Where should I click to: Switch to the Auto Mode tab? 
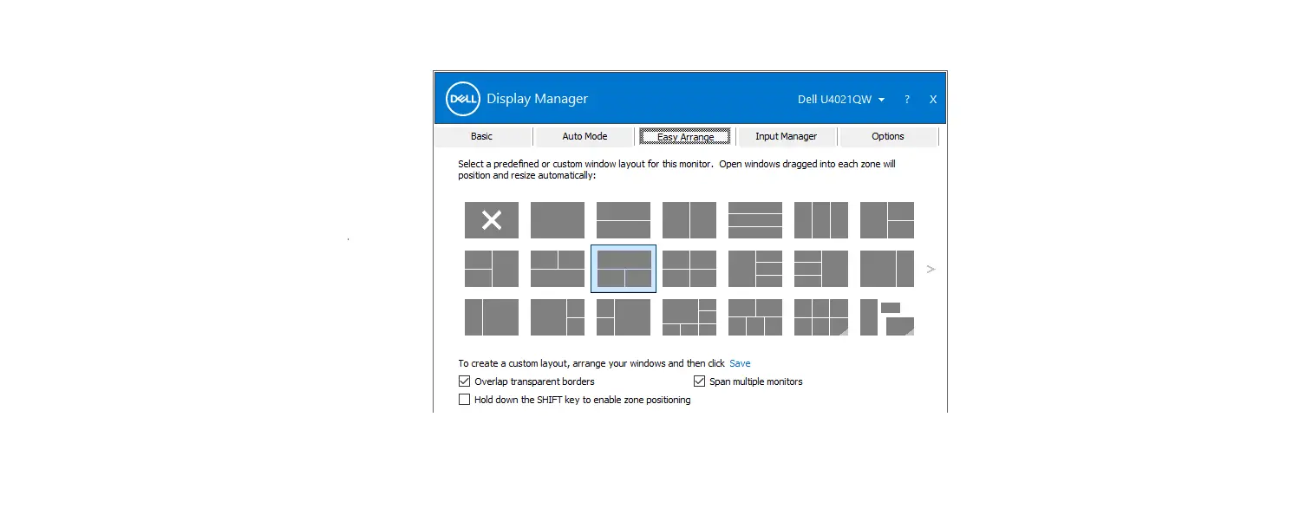click(584, 136)
